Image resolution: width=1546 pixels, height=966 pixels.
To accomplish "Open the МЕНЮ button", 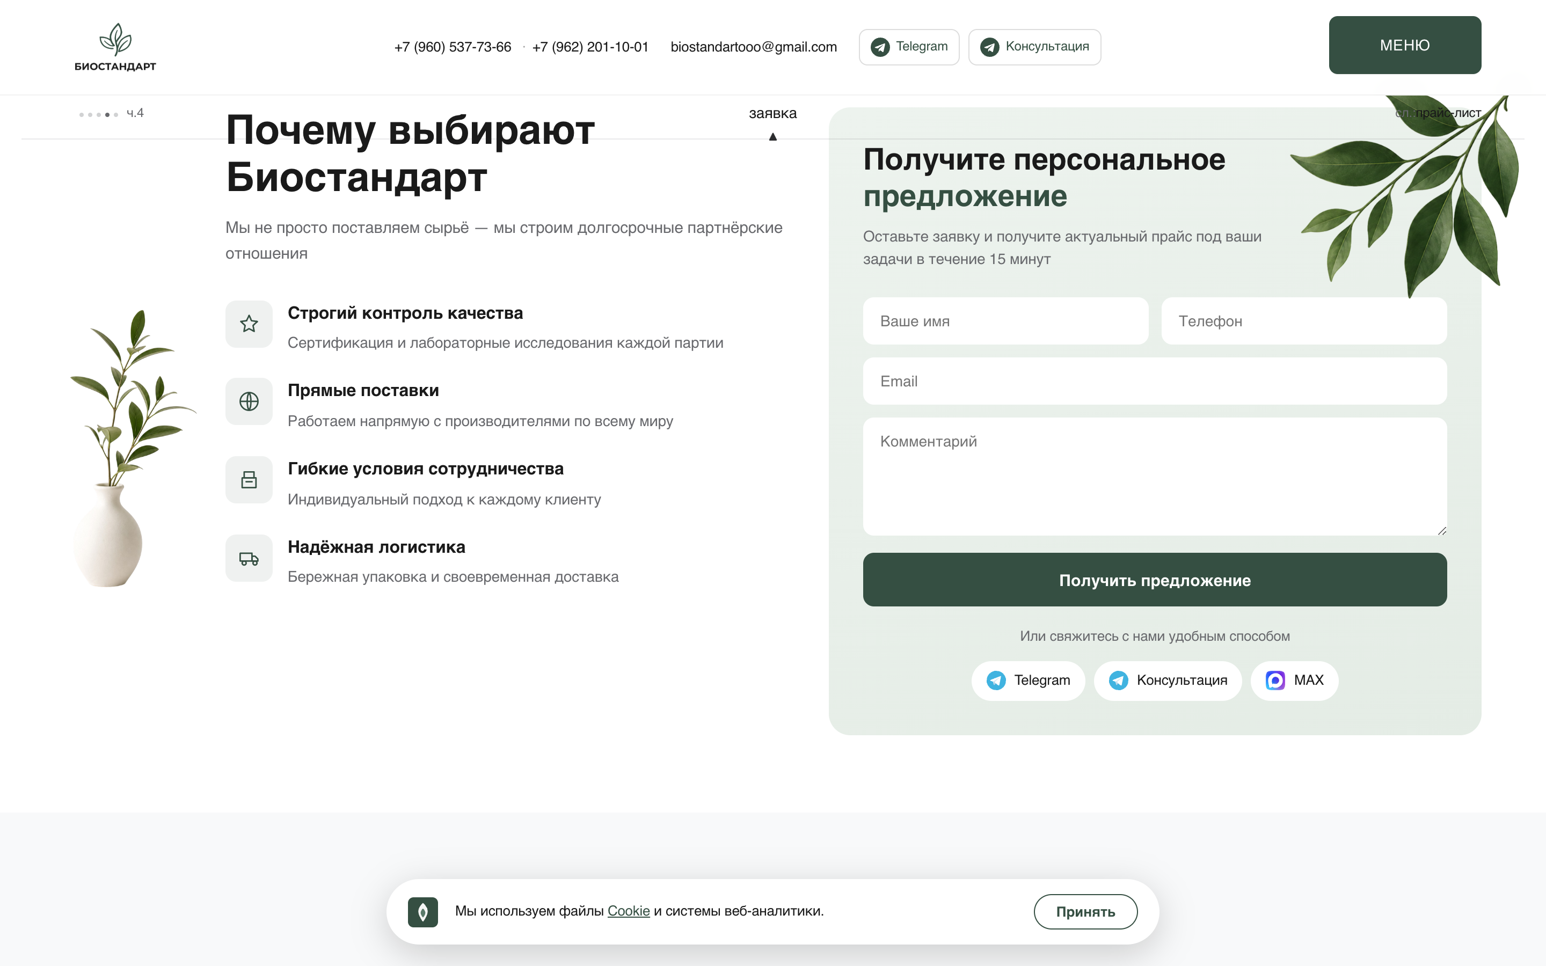I will pyautogui.click(x=1404, y=46).
